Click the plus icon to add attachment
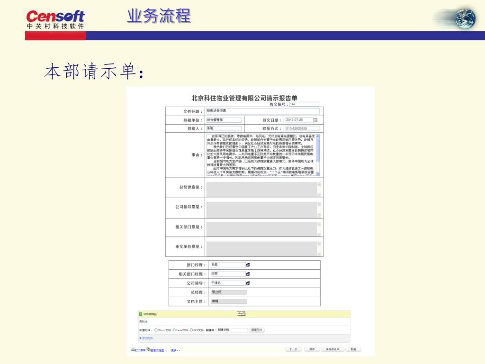Viewport: 485px width, 364px height. pyautogui.click(x=140, y=338)
